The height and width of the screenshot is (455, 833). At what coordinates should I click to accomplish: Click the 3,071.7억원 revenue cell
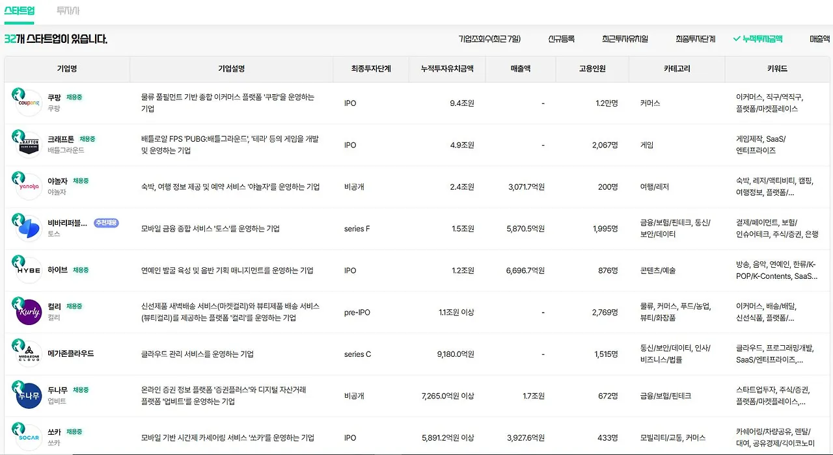pyautogui.click(x=526, y=187)
